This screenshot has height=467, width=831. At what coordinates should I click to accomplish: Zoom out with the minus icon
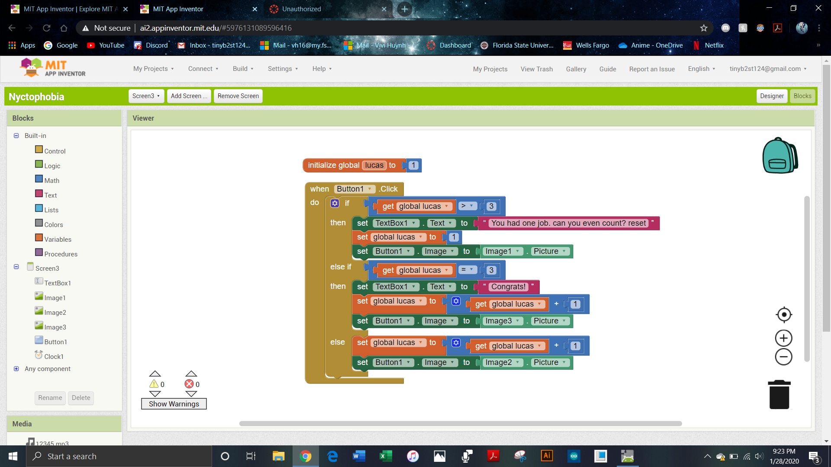click(783, 357)
